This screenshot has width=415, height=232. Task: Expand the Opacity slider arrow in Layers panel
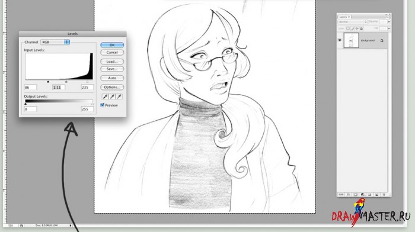(389, 22)
